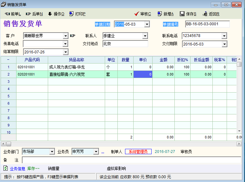Open the operations (操作) toolbar menu

tap(50, 14)
